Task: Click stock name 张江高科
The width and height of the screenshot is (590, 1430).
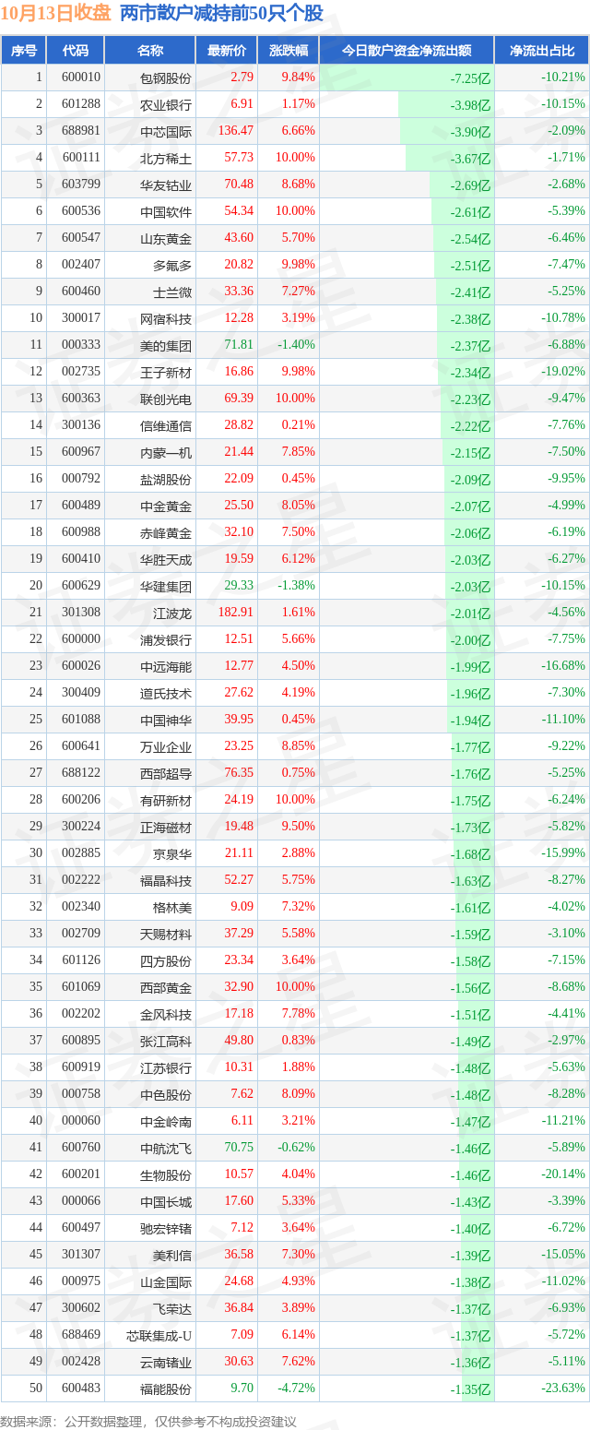Action: [166, 1042]
